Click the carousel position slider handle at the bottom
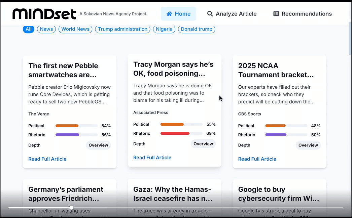This screenshot has height=218, width=352. (x=71, y=208)
